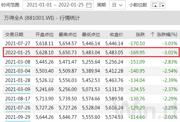Sort by 涨跌幅(%) column header
Viewport: 180px width, 122px height.
click(x=167, y=35)
